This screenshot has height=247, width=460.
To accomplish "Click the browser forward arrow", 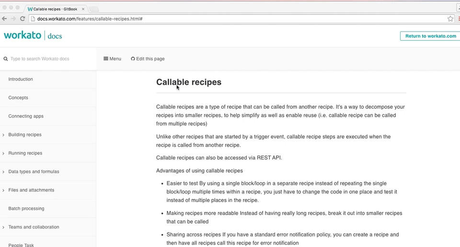I will [x=13, y=19].
